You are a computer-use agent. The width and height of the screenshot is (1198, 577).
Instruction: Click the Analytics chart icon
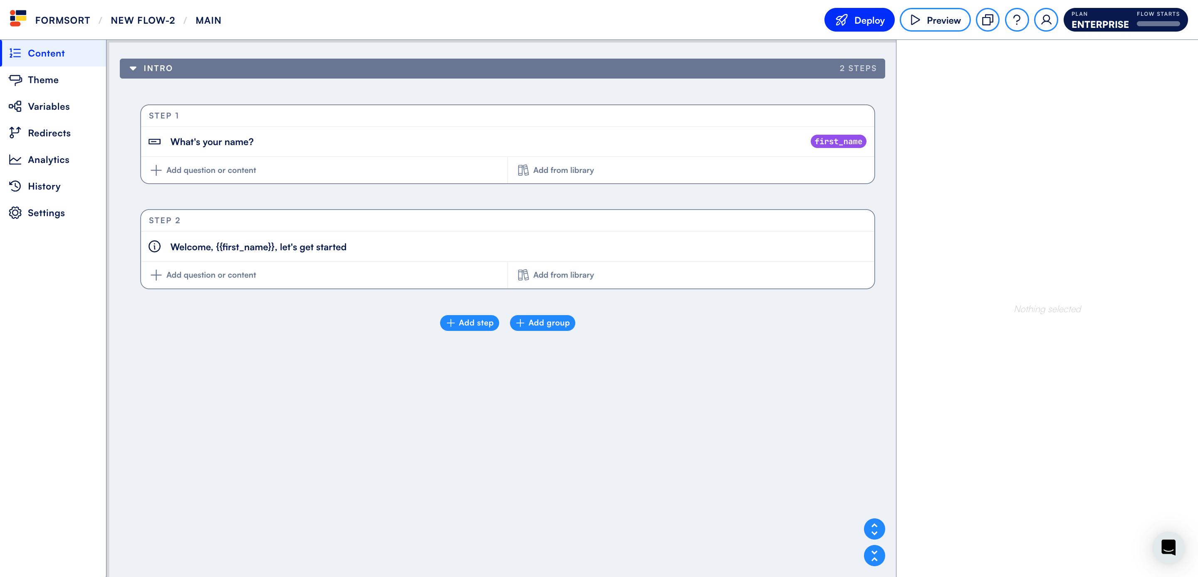coord(15,160)
